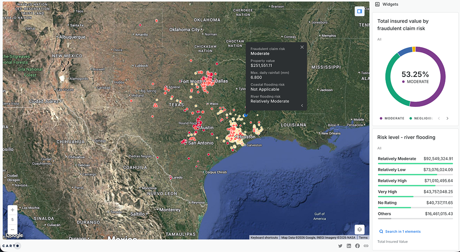The width and height of the screenshot is (460, 252).
Task: Hide the property details popup with its close button
Action: click(302, 47)
